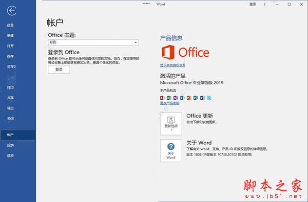Click the 激活的产品 heading
The width and height of the screenshot is (308, 202).
click(172, 76)
